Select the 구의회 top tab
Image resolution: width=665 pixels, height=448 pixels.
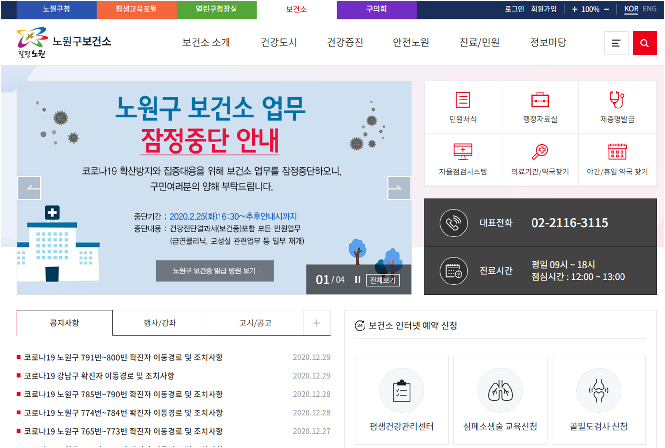(x=376, y=9)
